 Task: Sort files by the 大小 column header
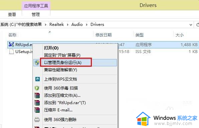(179, 35)
